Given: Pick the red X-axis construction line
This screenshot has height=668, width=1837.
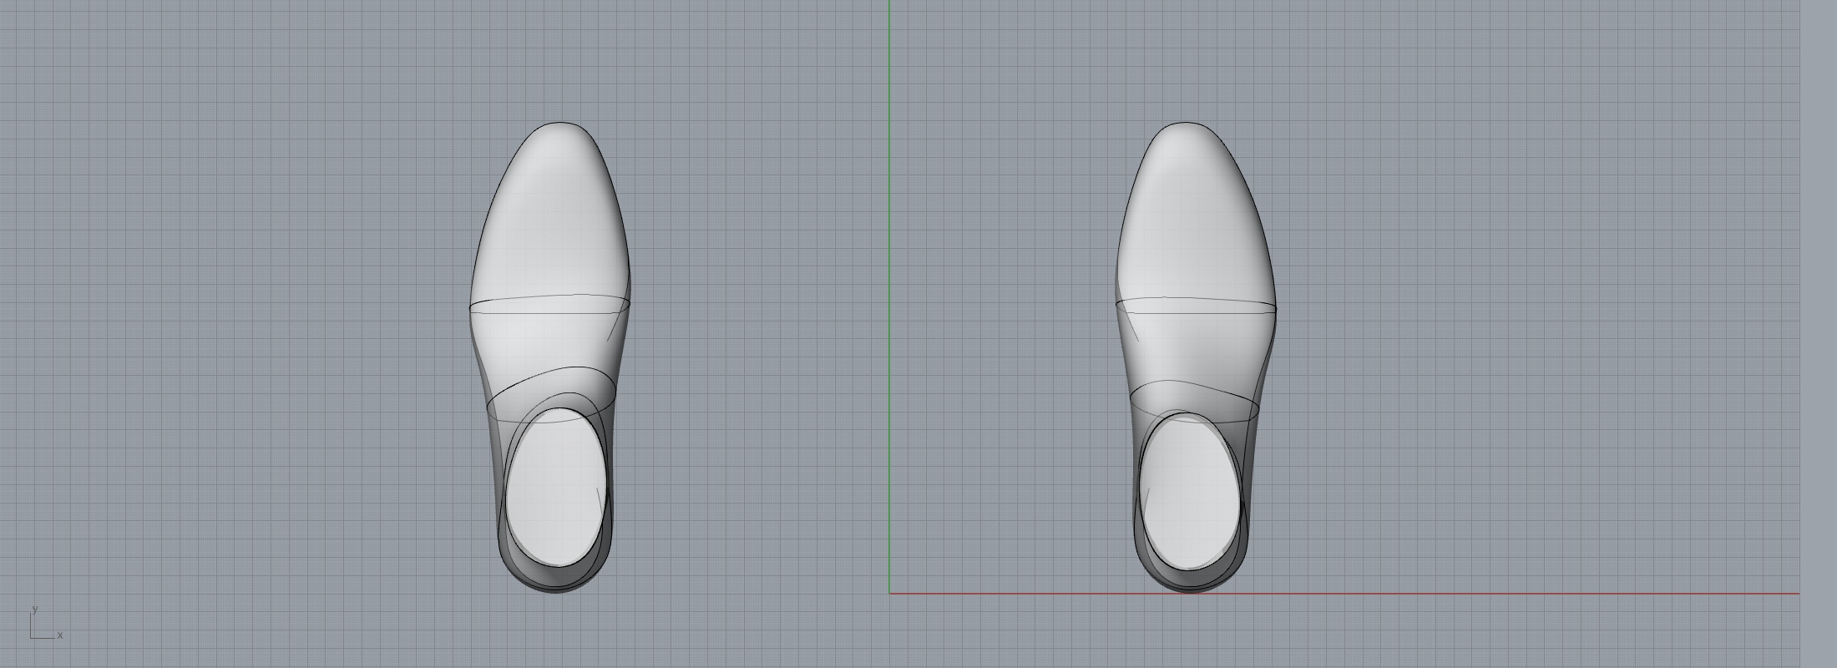Looking at the screenshot, I should (x=1344, y=594).
